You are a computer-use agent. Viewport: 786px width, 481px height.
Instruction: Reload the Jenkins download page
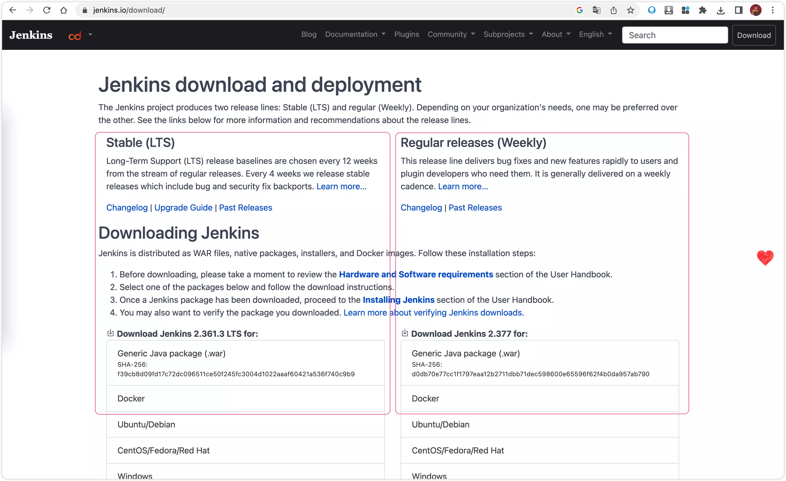(x=47, y=10)
